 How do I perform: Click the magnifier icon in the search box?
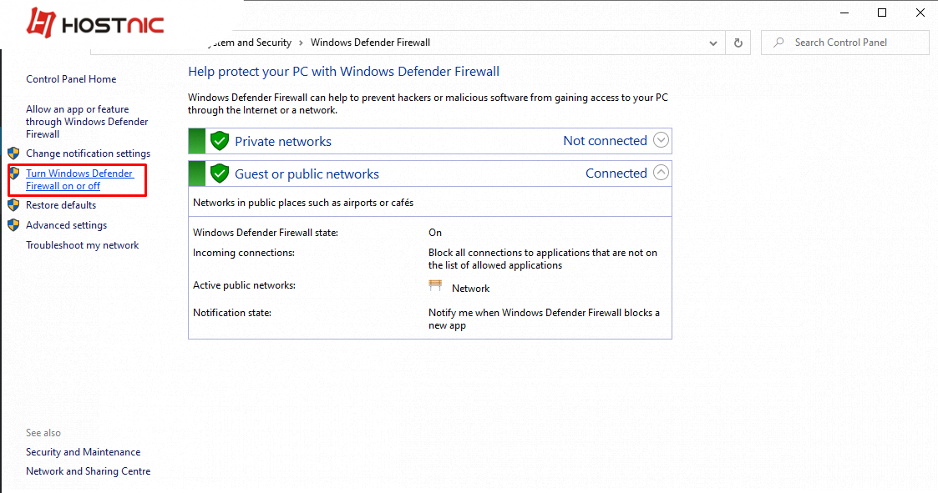tap(778, 42)
